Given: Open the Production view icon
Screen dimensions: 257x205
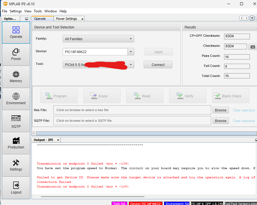Looking at the screenshot, I should (16, 143).
